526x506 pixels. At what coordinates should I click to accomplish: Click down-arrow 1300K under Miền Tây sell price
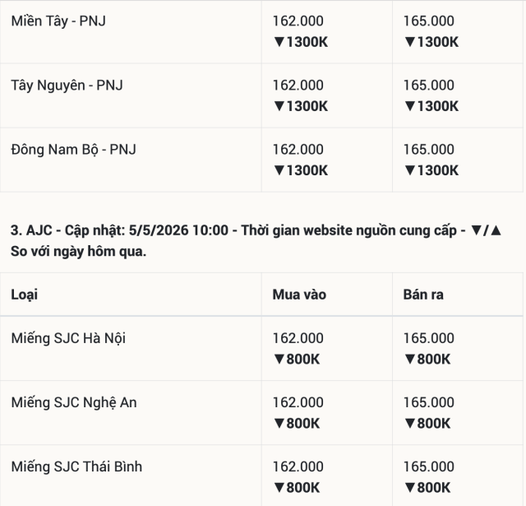click(x=431, y=42)
